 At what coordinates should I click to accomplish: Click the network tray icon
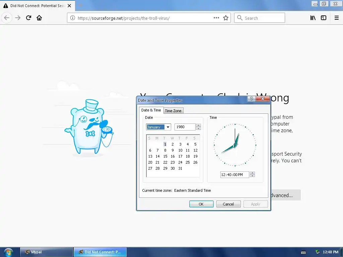318,252
